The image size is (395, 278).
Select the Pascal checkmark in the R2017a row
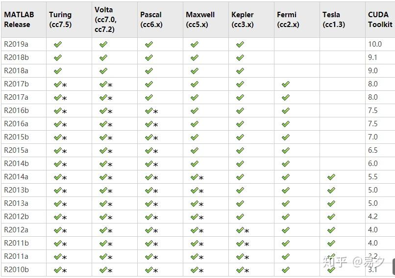[x=149, y=97]
